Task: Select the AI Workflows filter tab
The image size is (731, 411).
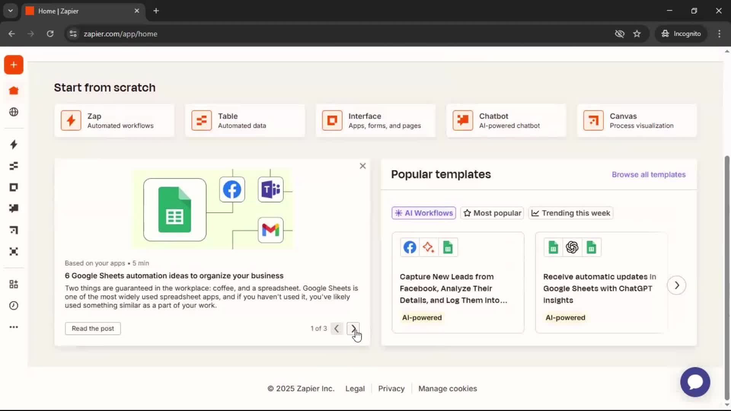Action: pyautogui.click(x=424, y=213)
